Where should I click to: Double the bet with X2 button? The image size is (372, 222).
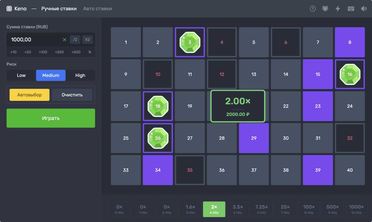tap(87, 40)
